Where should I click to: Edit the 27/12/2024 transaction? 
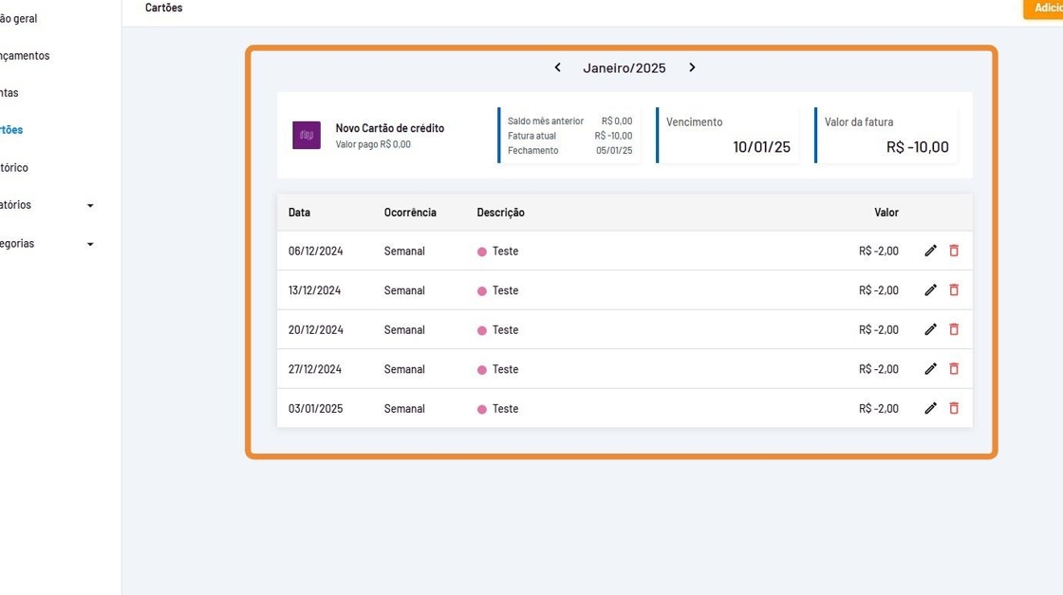[x=930, y=369]
